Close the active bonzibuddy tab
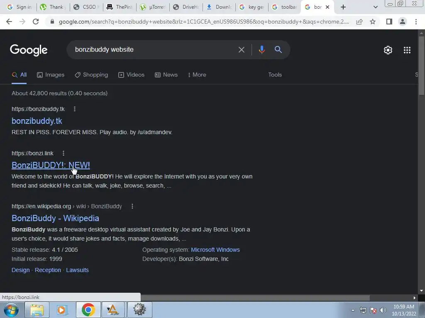Image resolution: width=425 pixels, height=318 pixels. (327, 7)
